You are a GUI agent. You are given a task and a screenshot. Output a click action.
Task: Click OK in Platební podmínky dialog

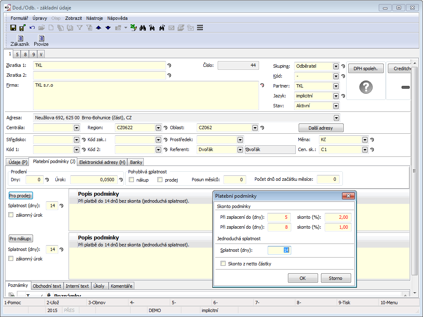tap(303, 278)
